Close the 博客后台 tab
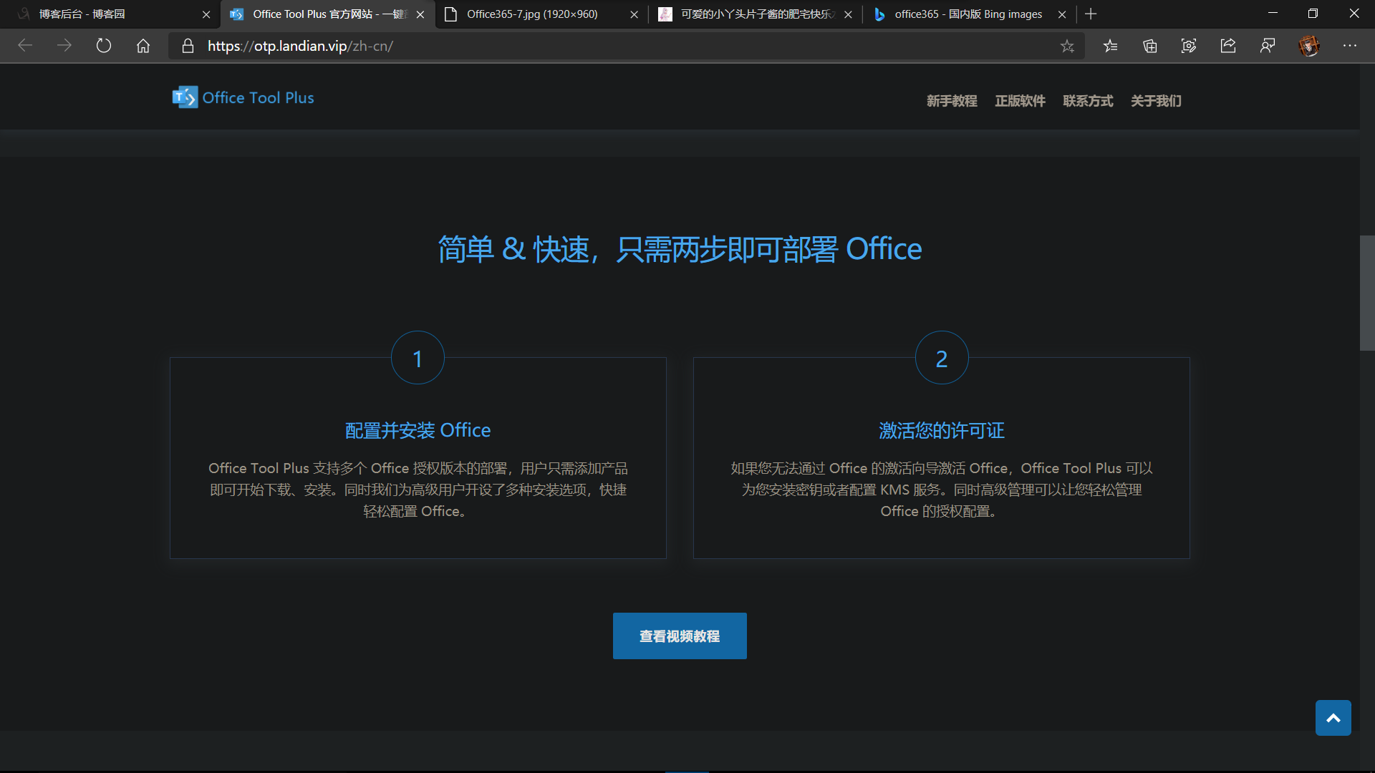The width and height of the screenshot is (1375, 773). [x=206, y=14]
